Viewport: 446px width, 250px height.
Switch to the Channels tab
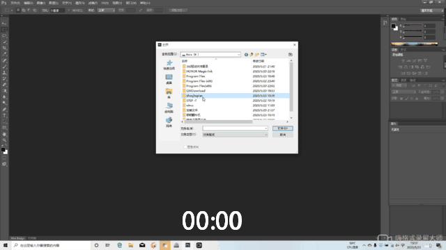point(403,81)
